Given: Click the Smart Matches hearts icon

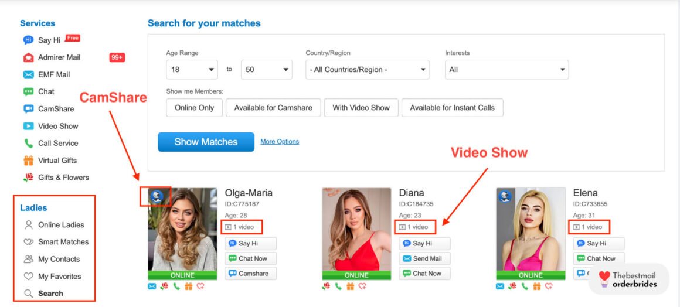Looking at the screenshot, I should (x=29, y=242).
